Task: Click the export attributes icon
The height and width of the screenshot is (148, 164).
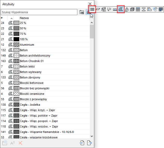Action: click(x=90, y=143)
